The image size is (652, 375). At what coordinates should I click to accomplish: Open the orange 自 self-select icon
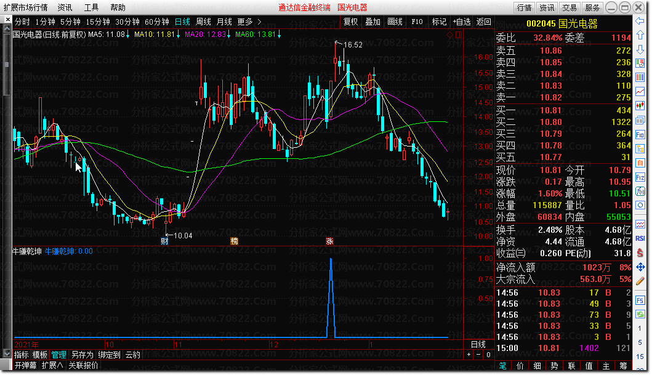tap(640, 163)
